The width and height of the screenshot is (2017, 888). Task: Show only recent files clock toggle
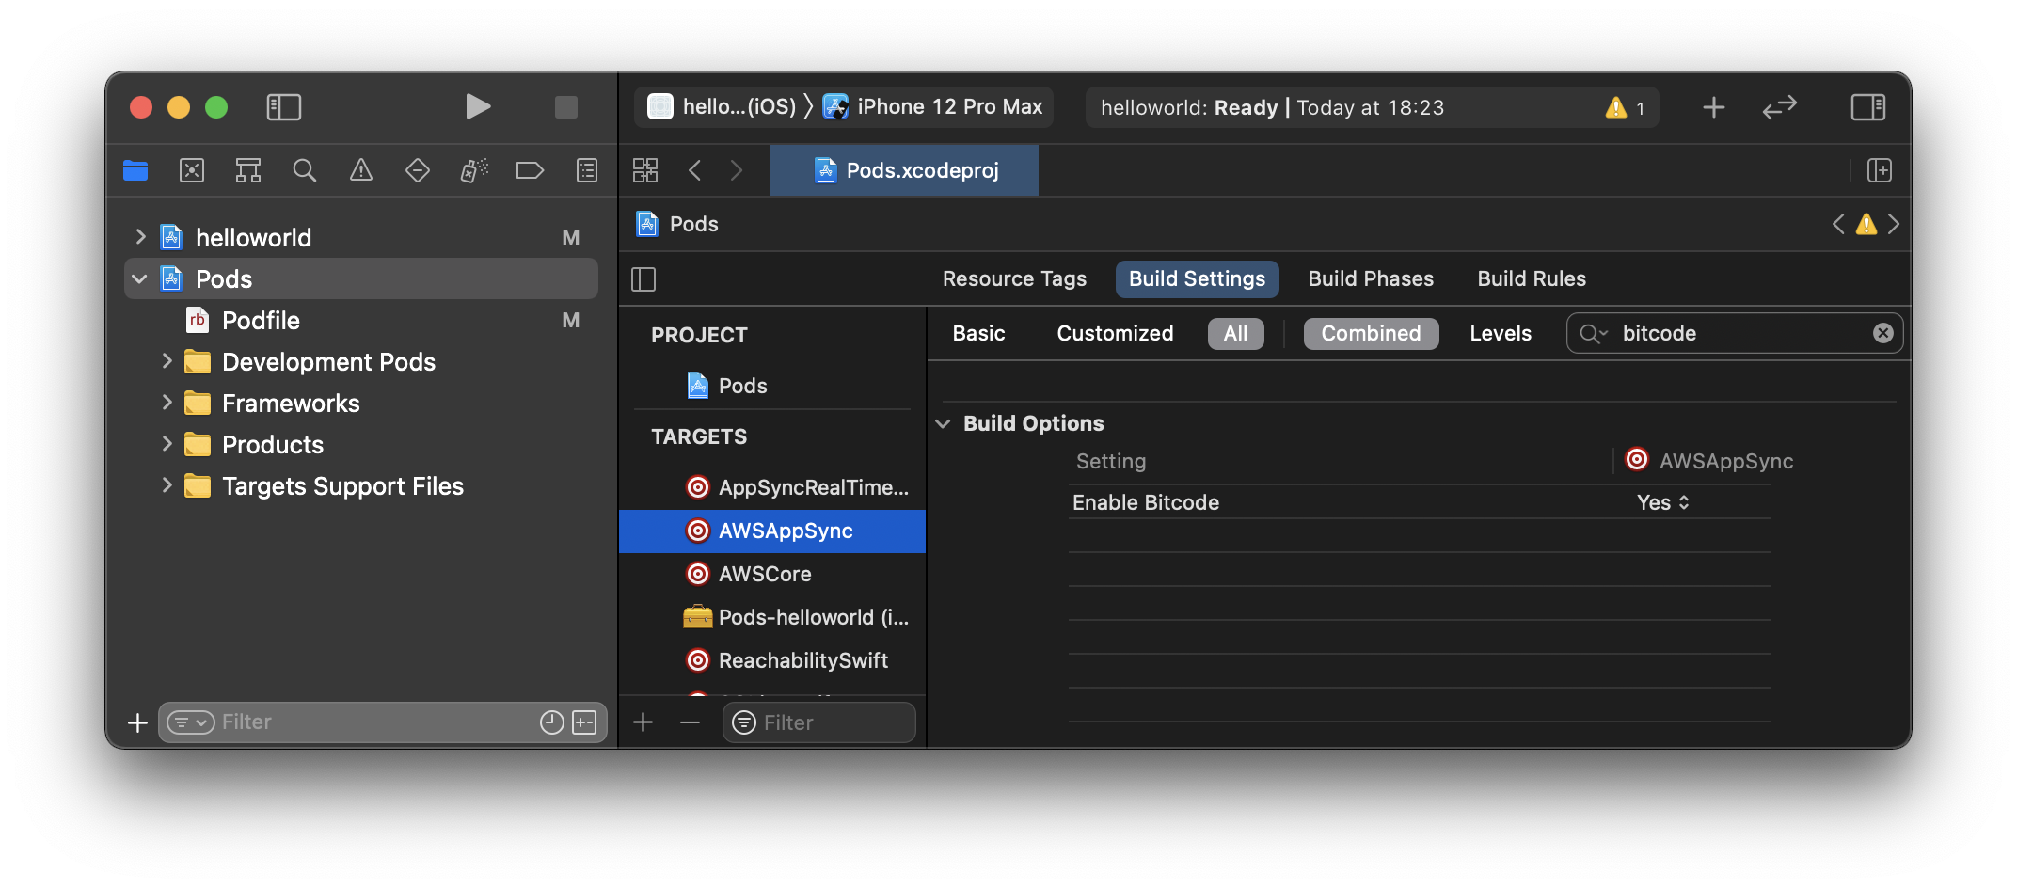[x=552, y=722]
